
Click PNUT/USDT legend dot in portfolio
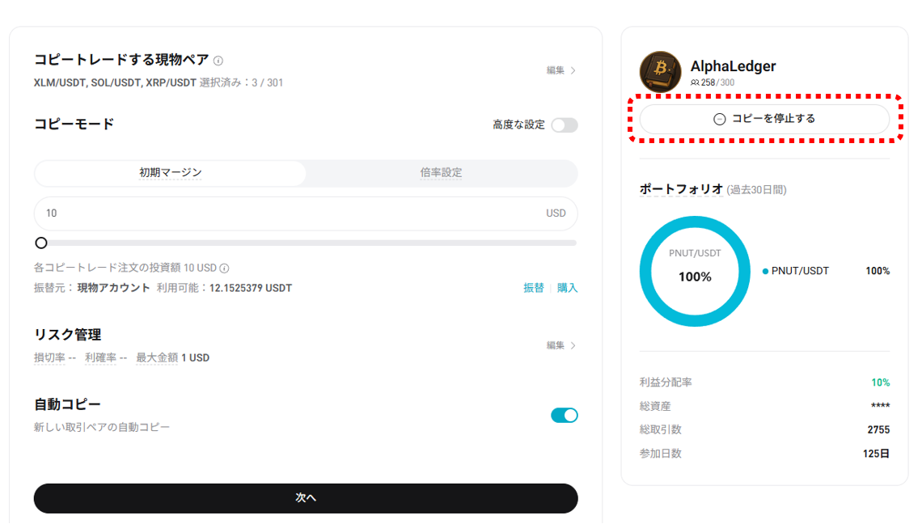click(765, 272)
